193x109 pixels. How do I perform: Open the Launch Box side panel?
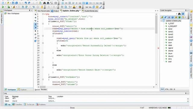(x=191, y=16)
